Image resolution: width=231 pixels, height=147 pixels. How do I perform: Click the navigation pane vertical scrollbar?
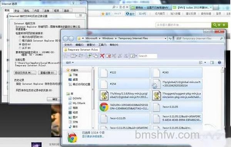93,98
